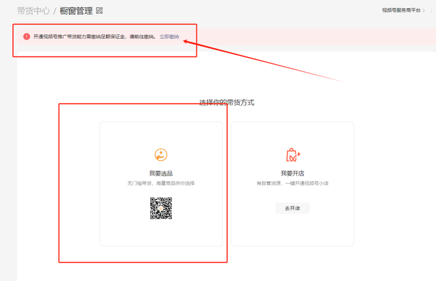Click the 无门槛带货 description text
436x281 pixels.
(161, 183)
